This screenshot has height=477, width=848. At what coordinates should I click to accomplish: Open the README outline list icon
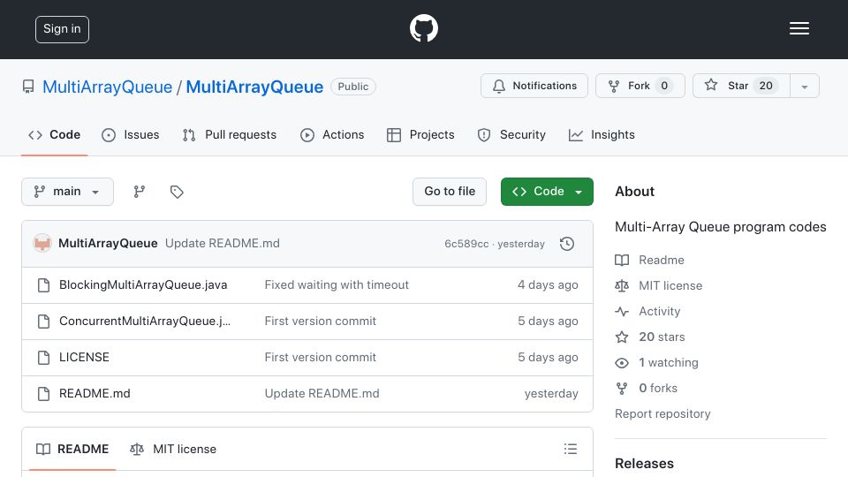[571, 449]
